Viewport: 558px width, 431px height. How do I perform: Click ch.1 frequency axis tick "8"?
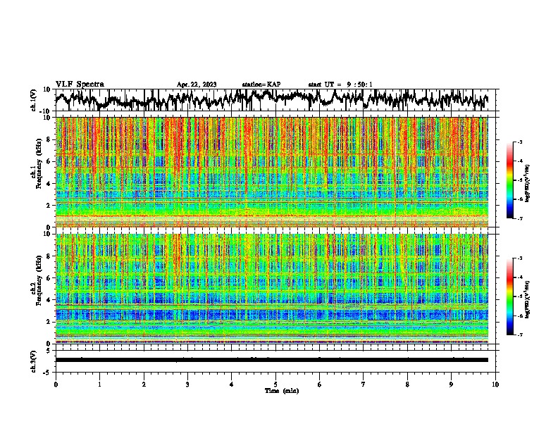(49, 139)
